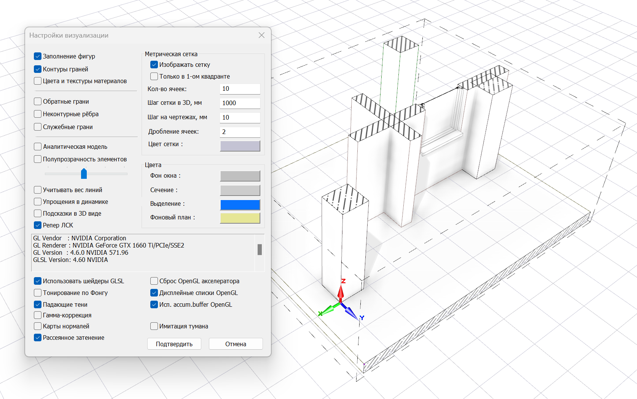Turn off Падающие тени
This screenshot has width=637, height=399.
click(x=38, y=304)
